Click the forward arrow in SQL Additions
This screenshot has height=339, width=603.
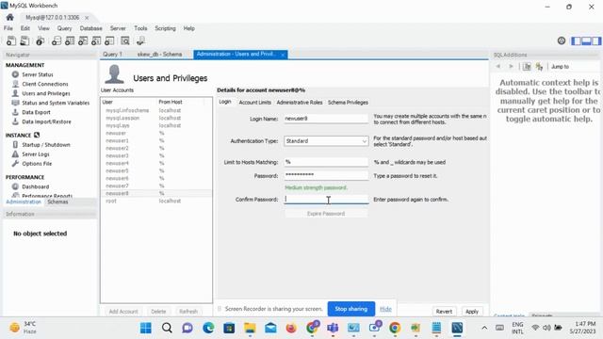[511, 67]
